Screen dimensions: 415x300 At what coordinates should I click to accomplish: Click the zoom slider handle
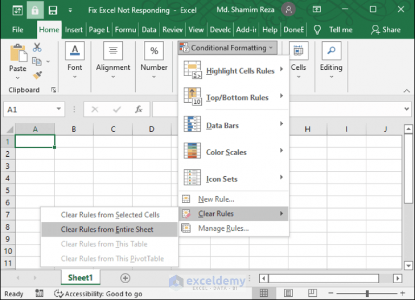pos(367,293)
